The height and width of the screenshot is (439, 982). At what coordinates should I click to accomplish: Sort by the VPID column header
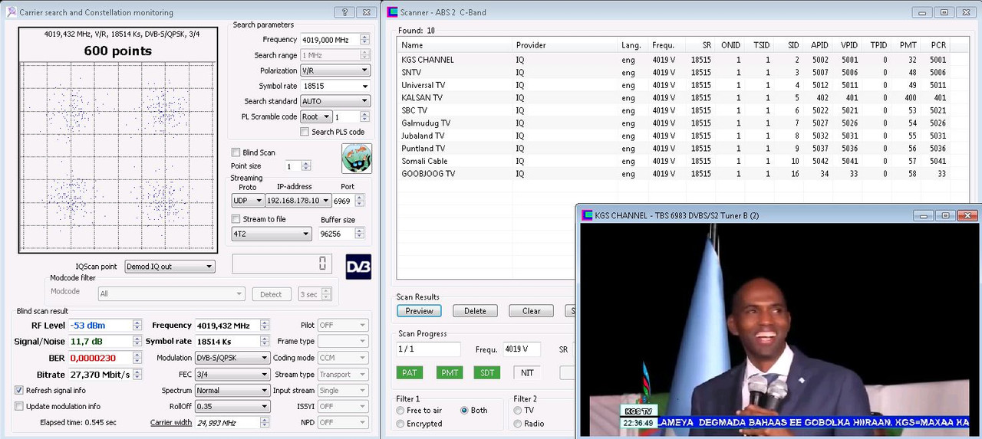[x=847, y=45]
